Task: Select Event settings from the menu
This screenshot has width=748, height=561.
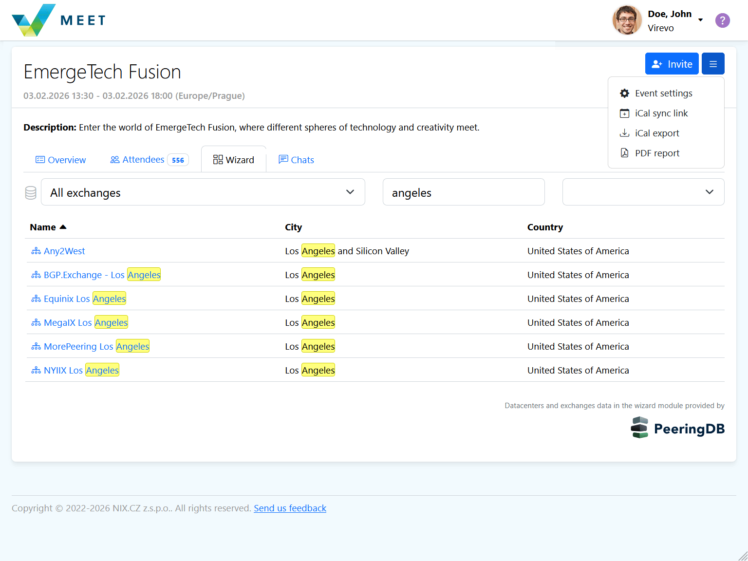Action: [x=663, y=93]
